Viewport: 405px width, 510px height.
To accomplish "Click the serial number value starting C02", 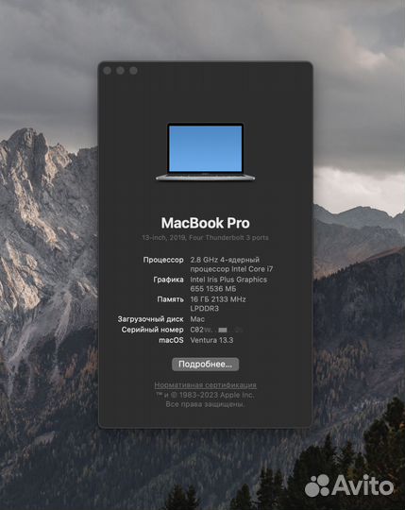I will coord(216,330).
